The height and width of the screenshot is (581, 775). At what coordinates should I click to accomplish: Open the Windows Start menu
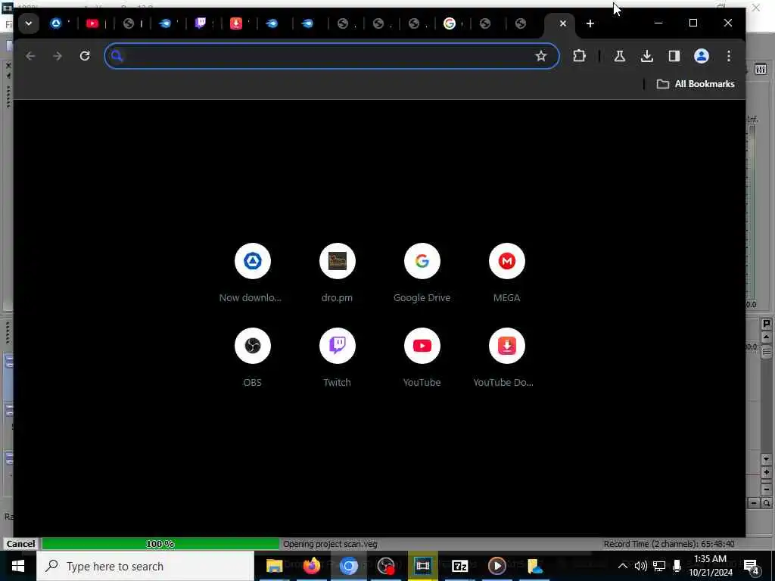pos(18,566)
